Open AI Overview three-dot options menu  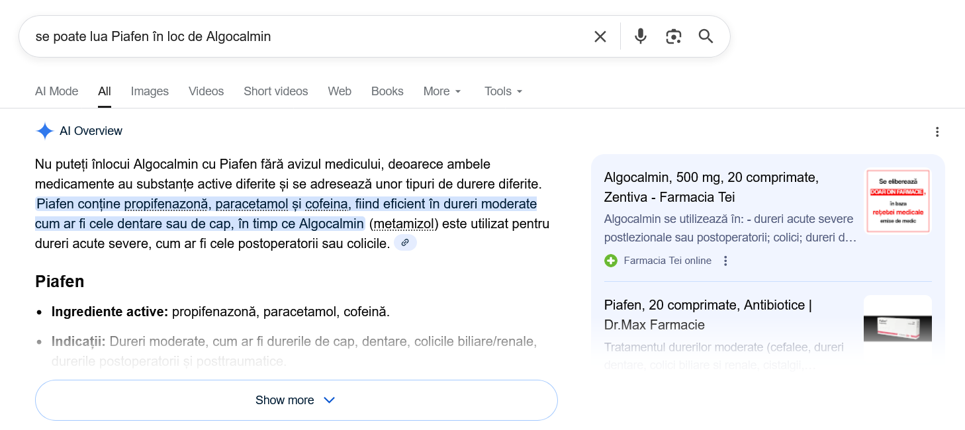[x=937, y=132]
